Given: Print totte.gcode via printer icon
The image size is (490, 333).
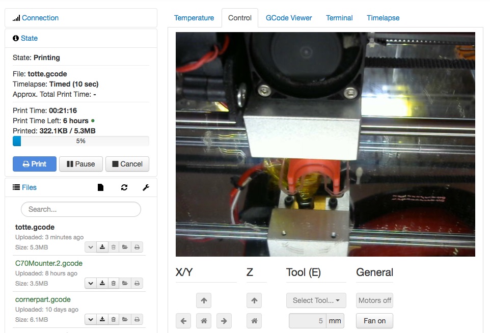Looking at the screenshot, I should coord(137,247).
